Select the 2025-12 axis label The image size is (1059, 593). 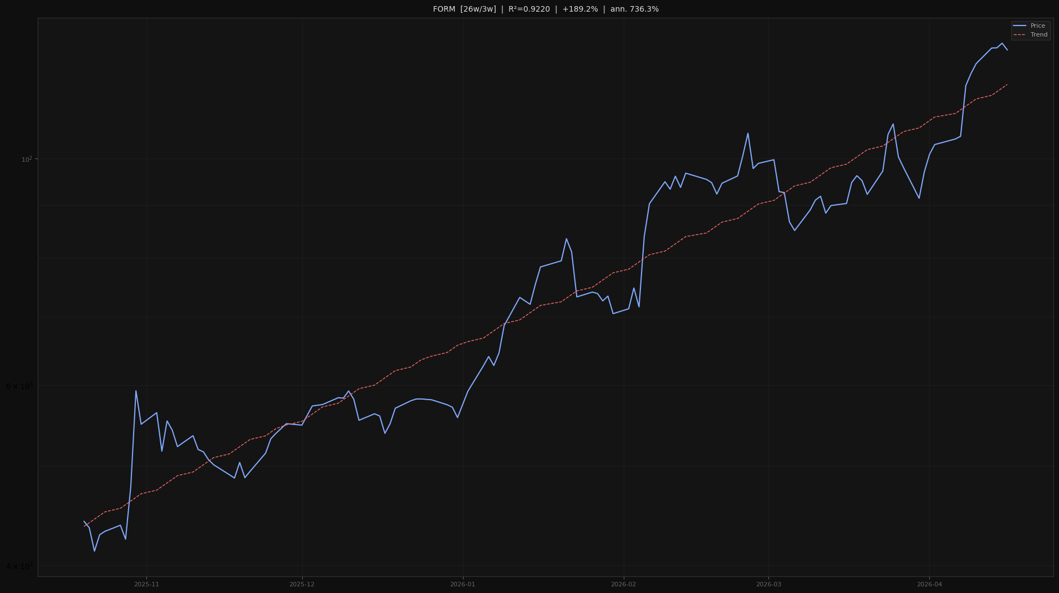(x=301, y=584)
